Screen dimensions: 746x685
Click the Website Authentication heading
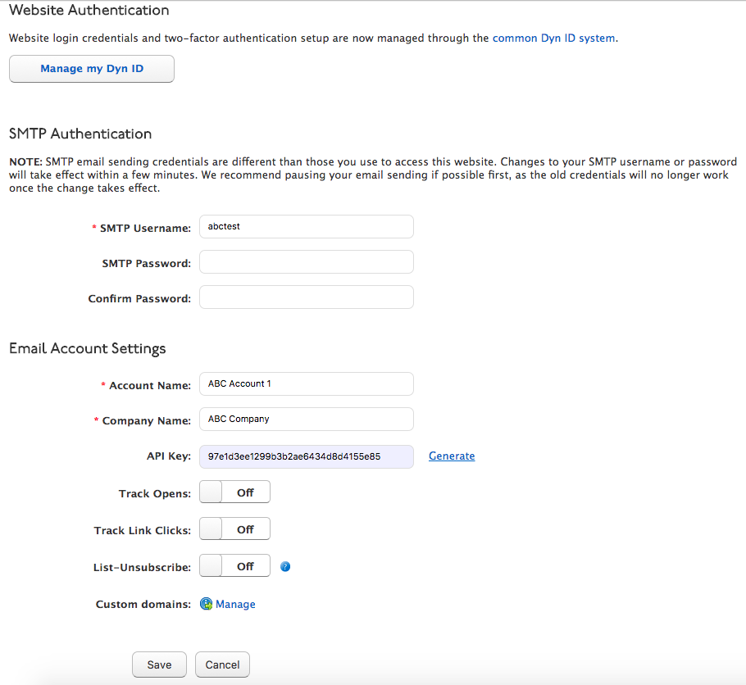coord(89,11)
